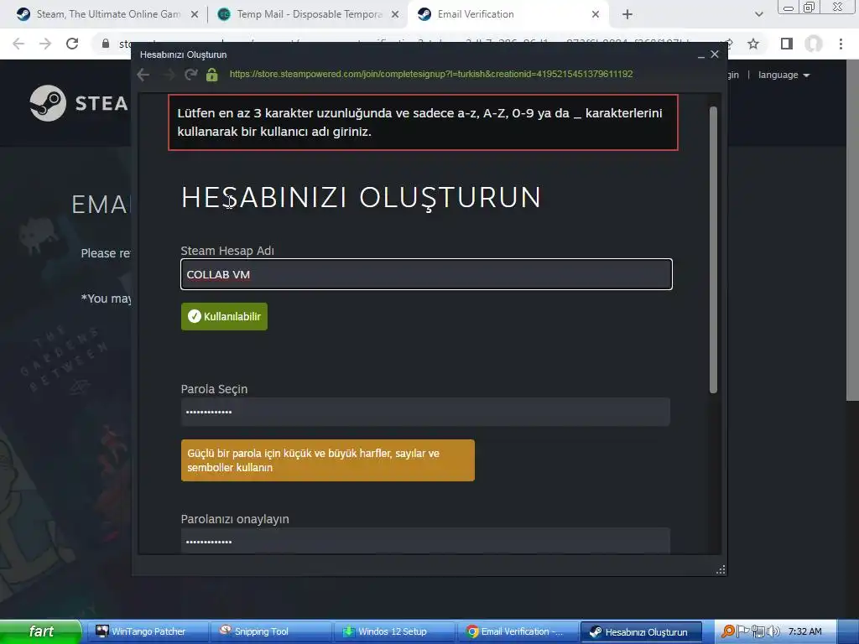
Task: Reload the Steam popup page
Action: tap(190, 75)
